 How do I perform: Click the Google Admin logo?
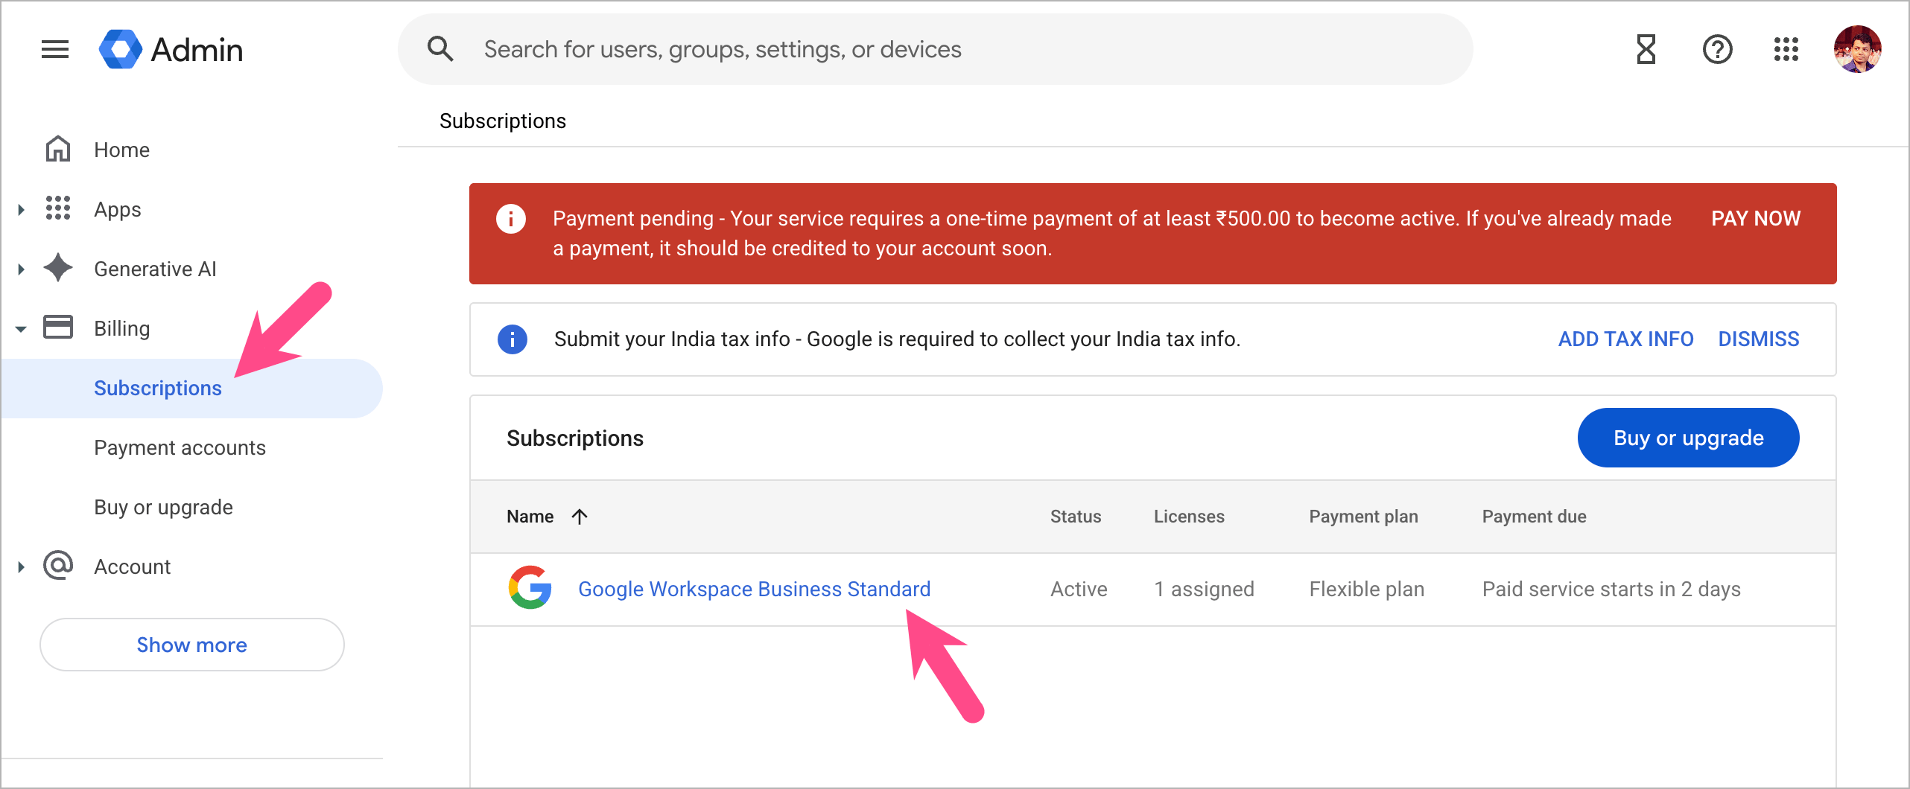[171, 50]
